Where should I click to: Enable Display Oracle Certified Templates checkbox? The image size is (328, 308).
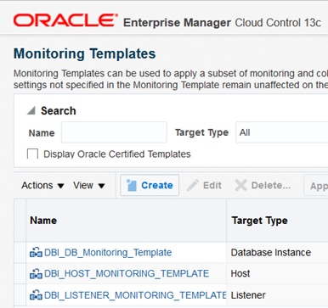coord(32,154)
